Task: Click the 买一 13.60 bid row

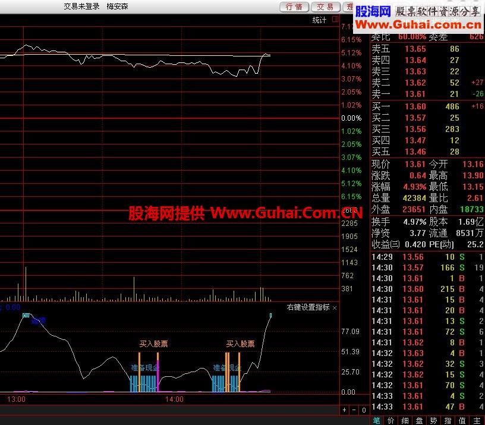Action: tap(427, 106)
